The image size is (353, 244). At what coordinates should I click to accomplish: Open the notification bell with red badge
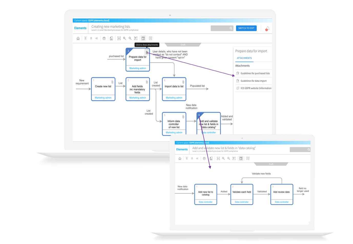pos(267,29)
